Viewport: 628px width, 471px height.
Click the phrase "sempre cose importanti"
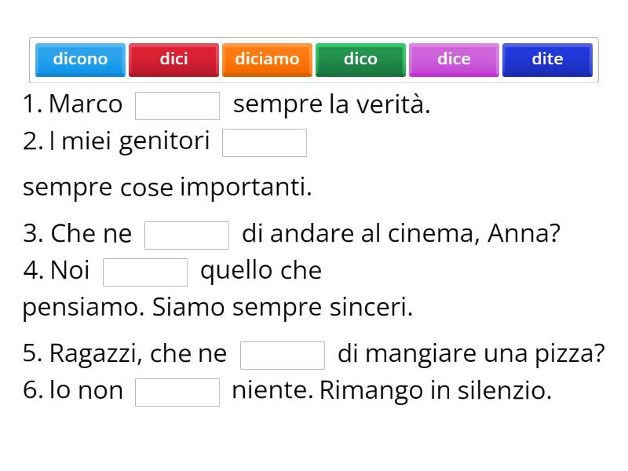[x=167, y=187]
